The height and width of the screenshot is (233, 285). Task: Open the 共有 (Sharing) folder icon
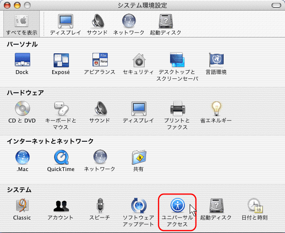[139, 157]
